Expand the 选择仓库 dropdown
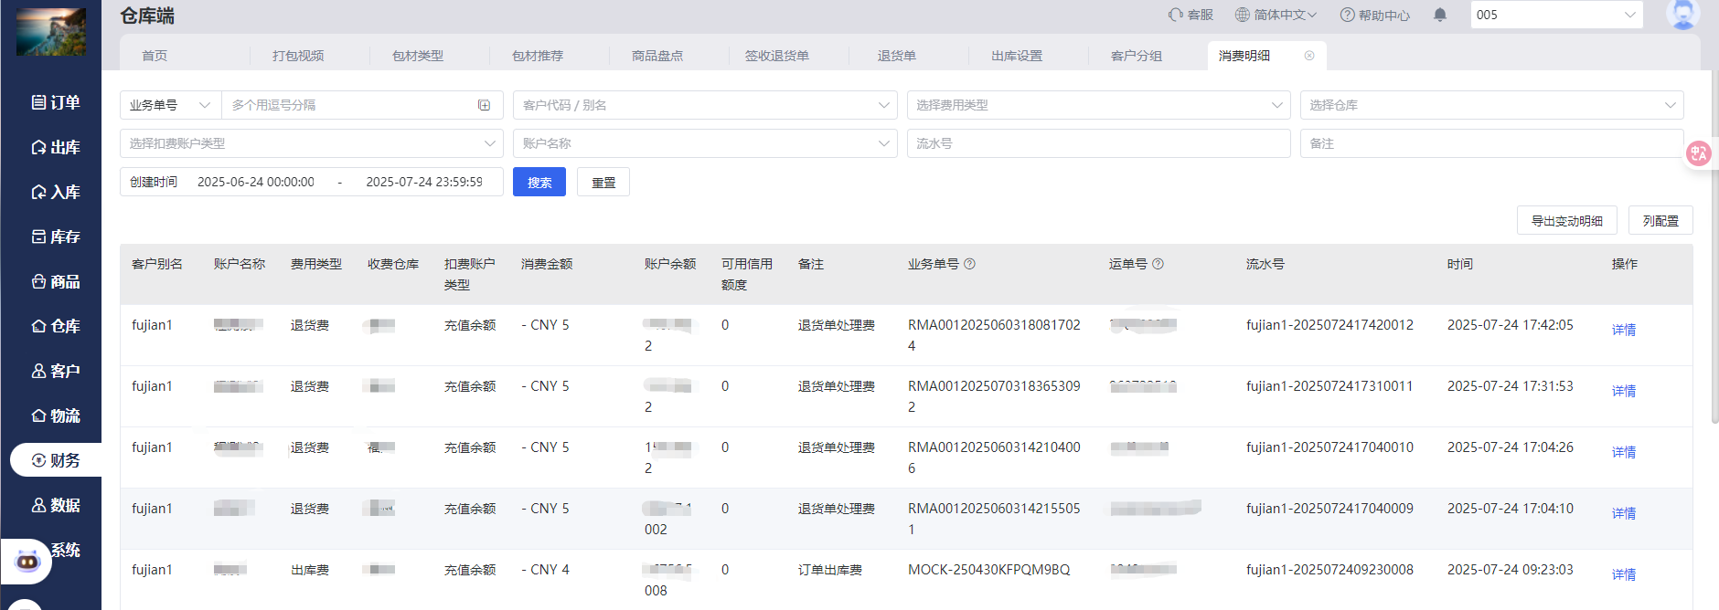The image size is (1719, 610). (x=1491, y=105)
